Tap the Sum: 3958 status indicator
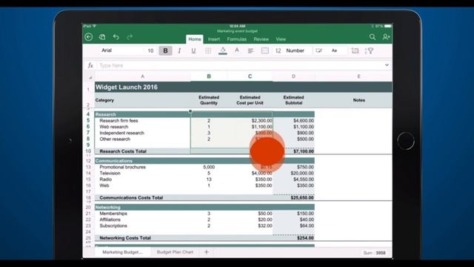 coord(374,253)
